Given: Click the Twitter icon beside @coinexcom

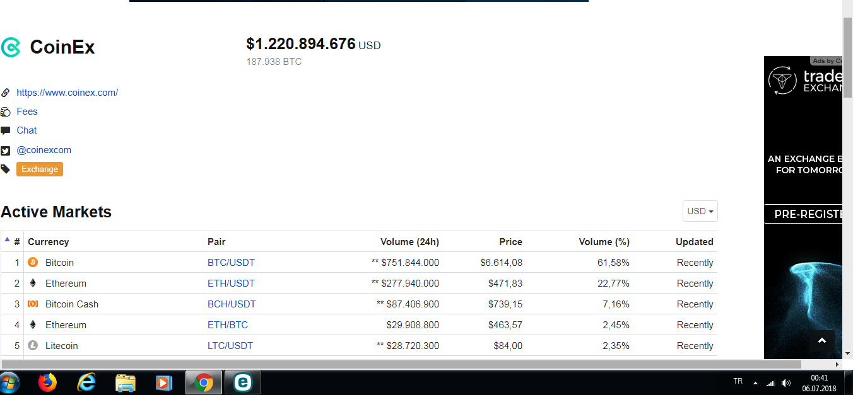Looking at the screenshot, I should 6,151.
